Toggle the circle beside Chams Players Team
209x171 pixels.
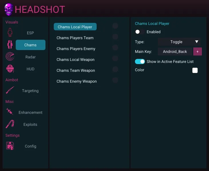pos(115,37)
